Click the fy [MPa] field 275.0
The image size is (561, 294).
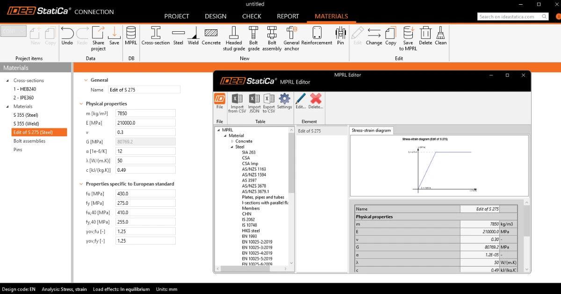(x=145, y=203)
